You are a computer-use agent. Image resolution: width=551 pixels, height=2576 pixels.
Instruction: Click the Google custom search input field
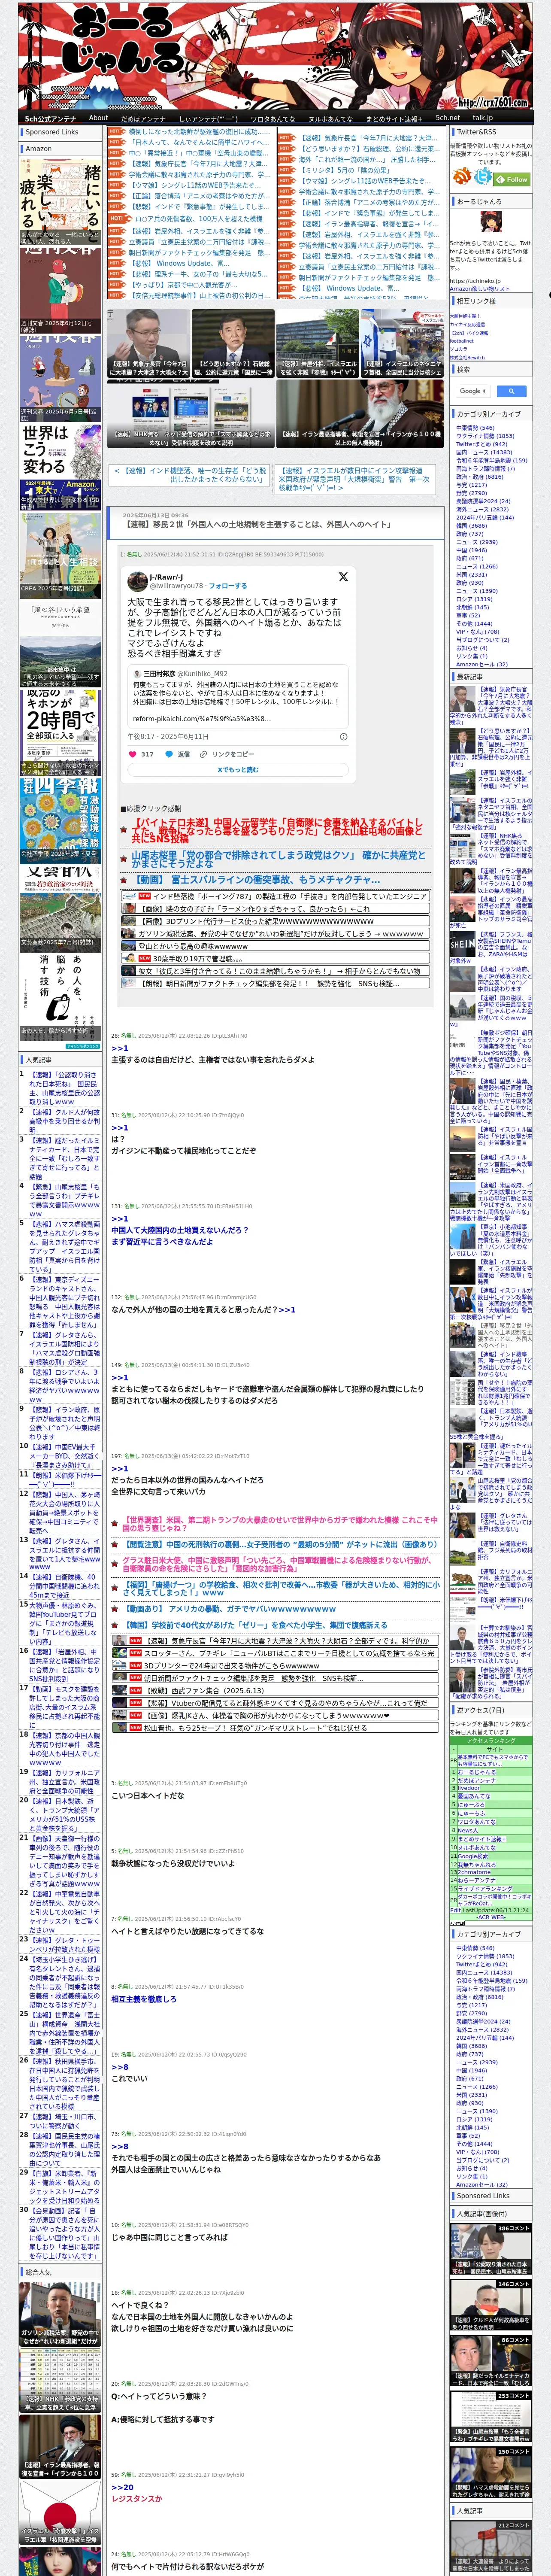point(473,391)
